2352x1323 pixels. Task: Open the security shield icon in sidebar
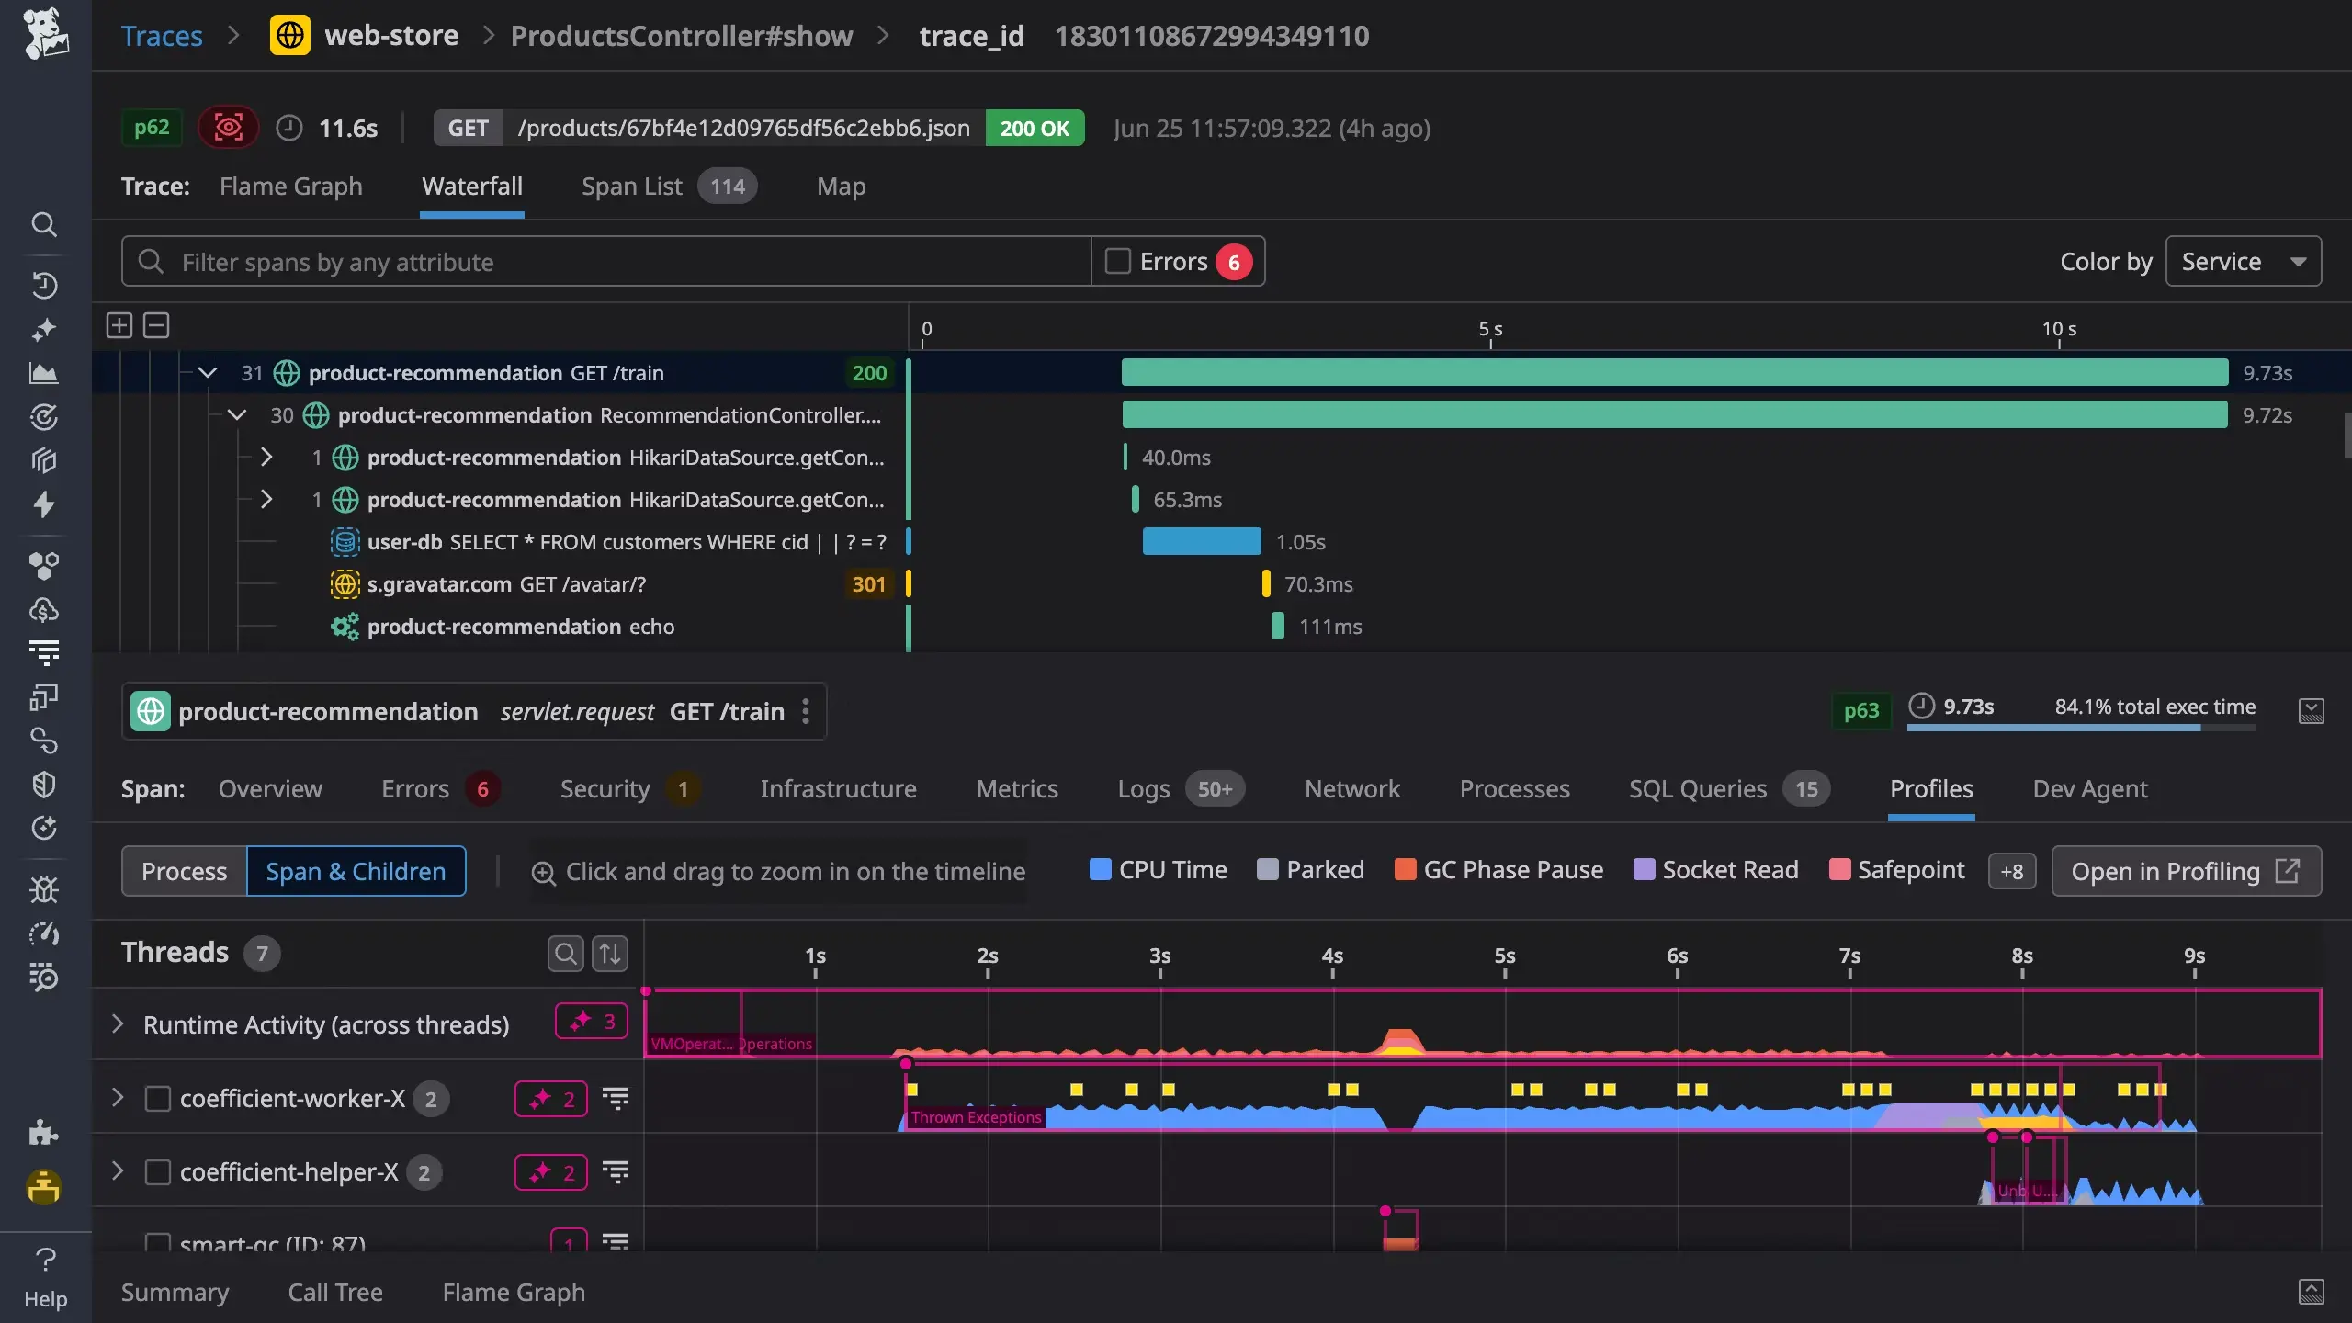[x=45, y=784]
